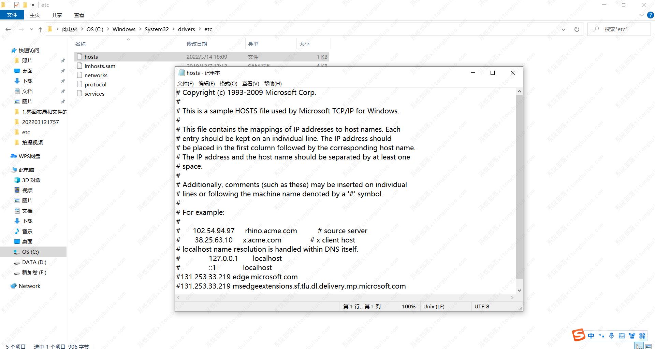
Task: Open Notepad 编辑(E) menu
Action: (207, 83)
